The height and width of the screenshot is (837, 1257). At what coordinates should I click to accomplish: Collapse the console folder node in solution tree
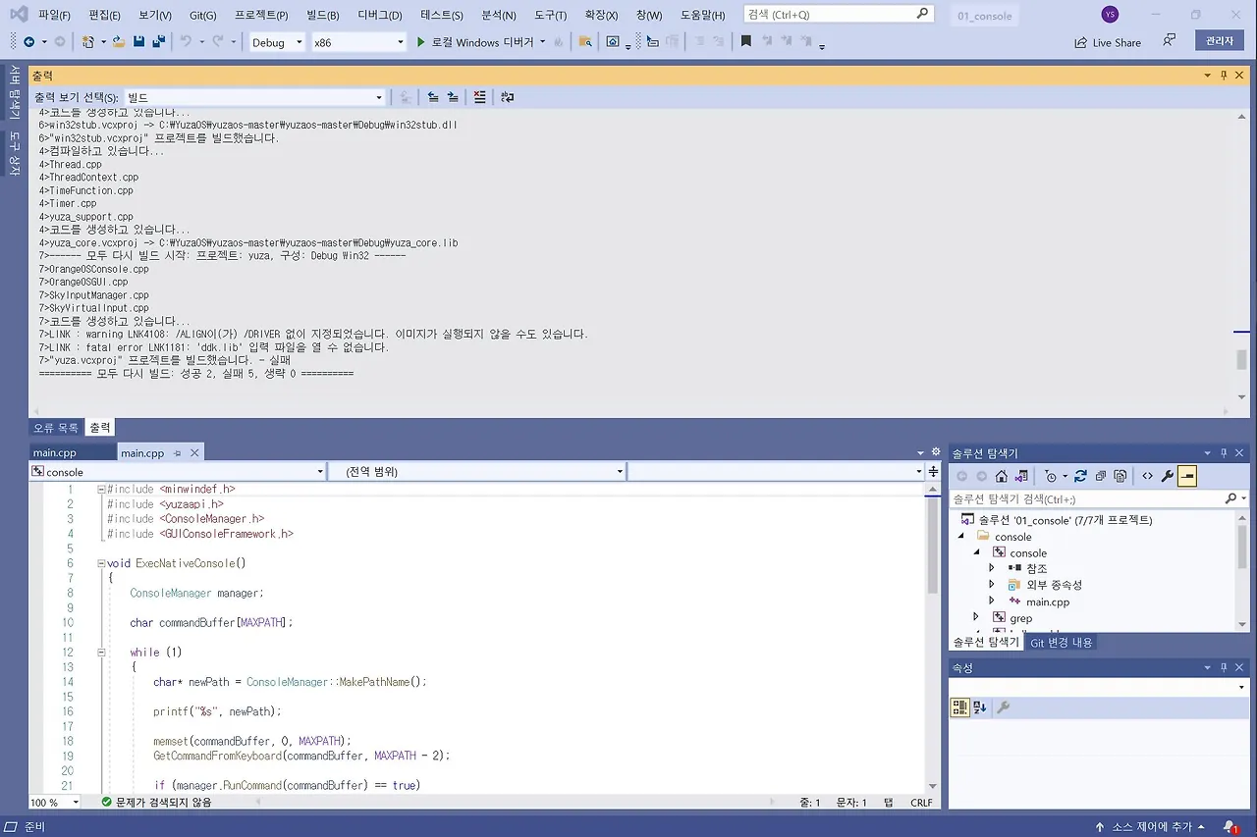pos(961,537)
